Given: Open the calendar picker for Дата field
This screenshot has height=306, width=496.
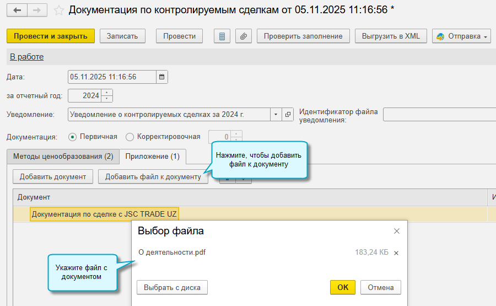Looking at the screenshot, I should [x=161, y=77].
